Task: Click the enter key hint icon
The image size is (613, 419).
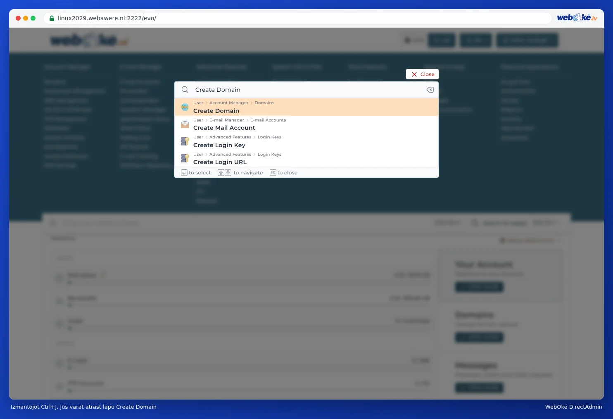Action: 184,173
